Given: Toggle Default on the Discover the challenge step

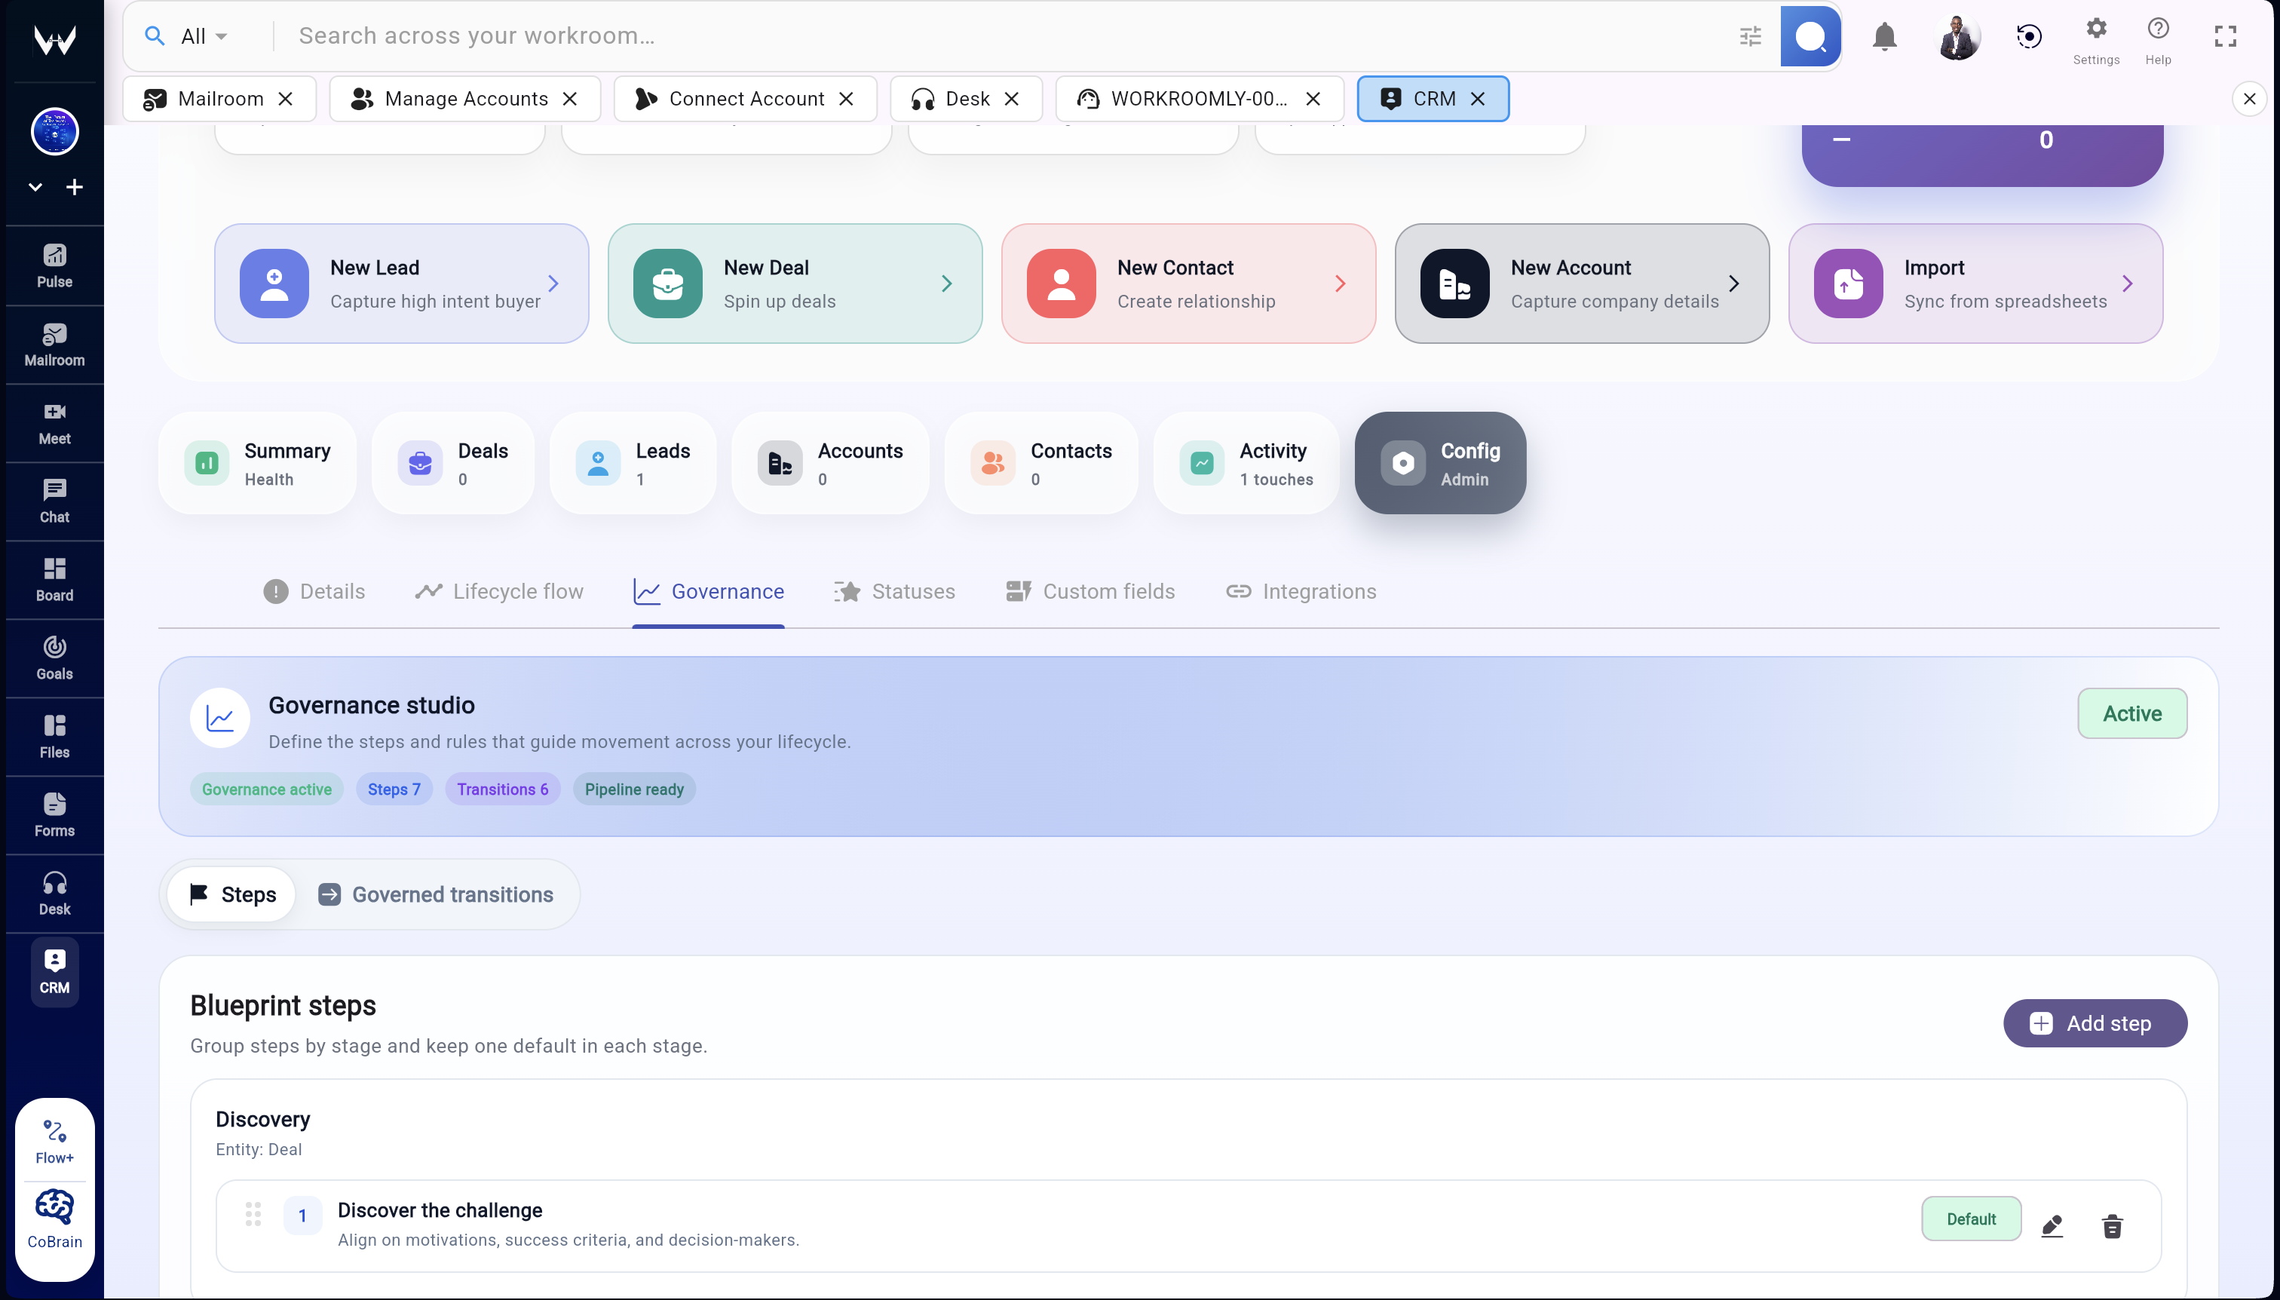Looking at the screenshot, I should click(1970, 1218).
